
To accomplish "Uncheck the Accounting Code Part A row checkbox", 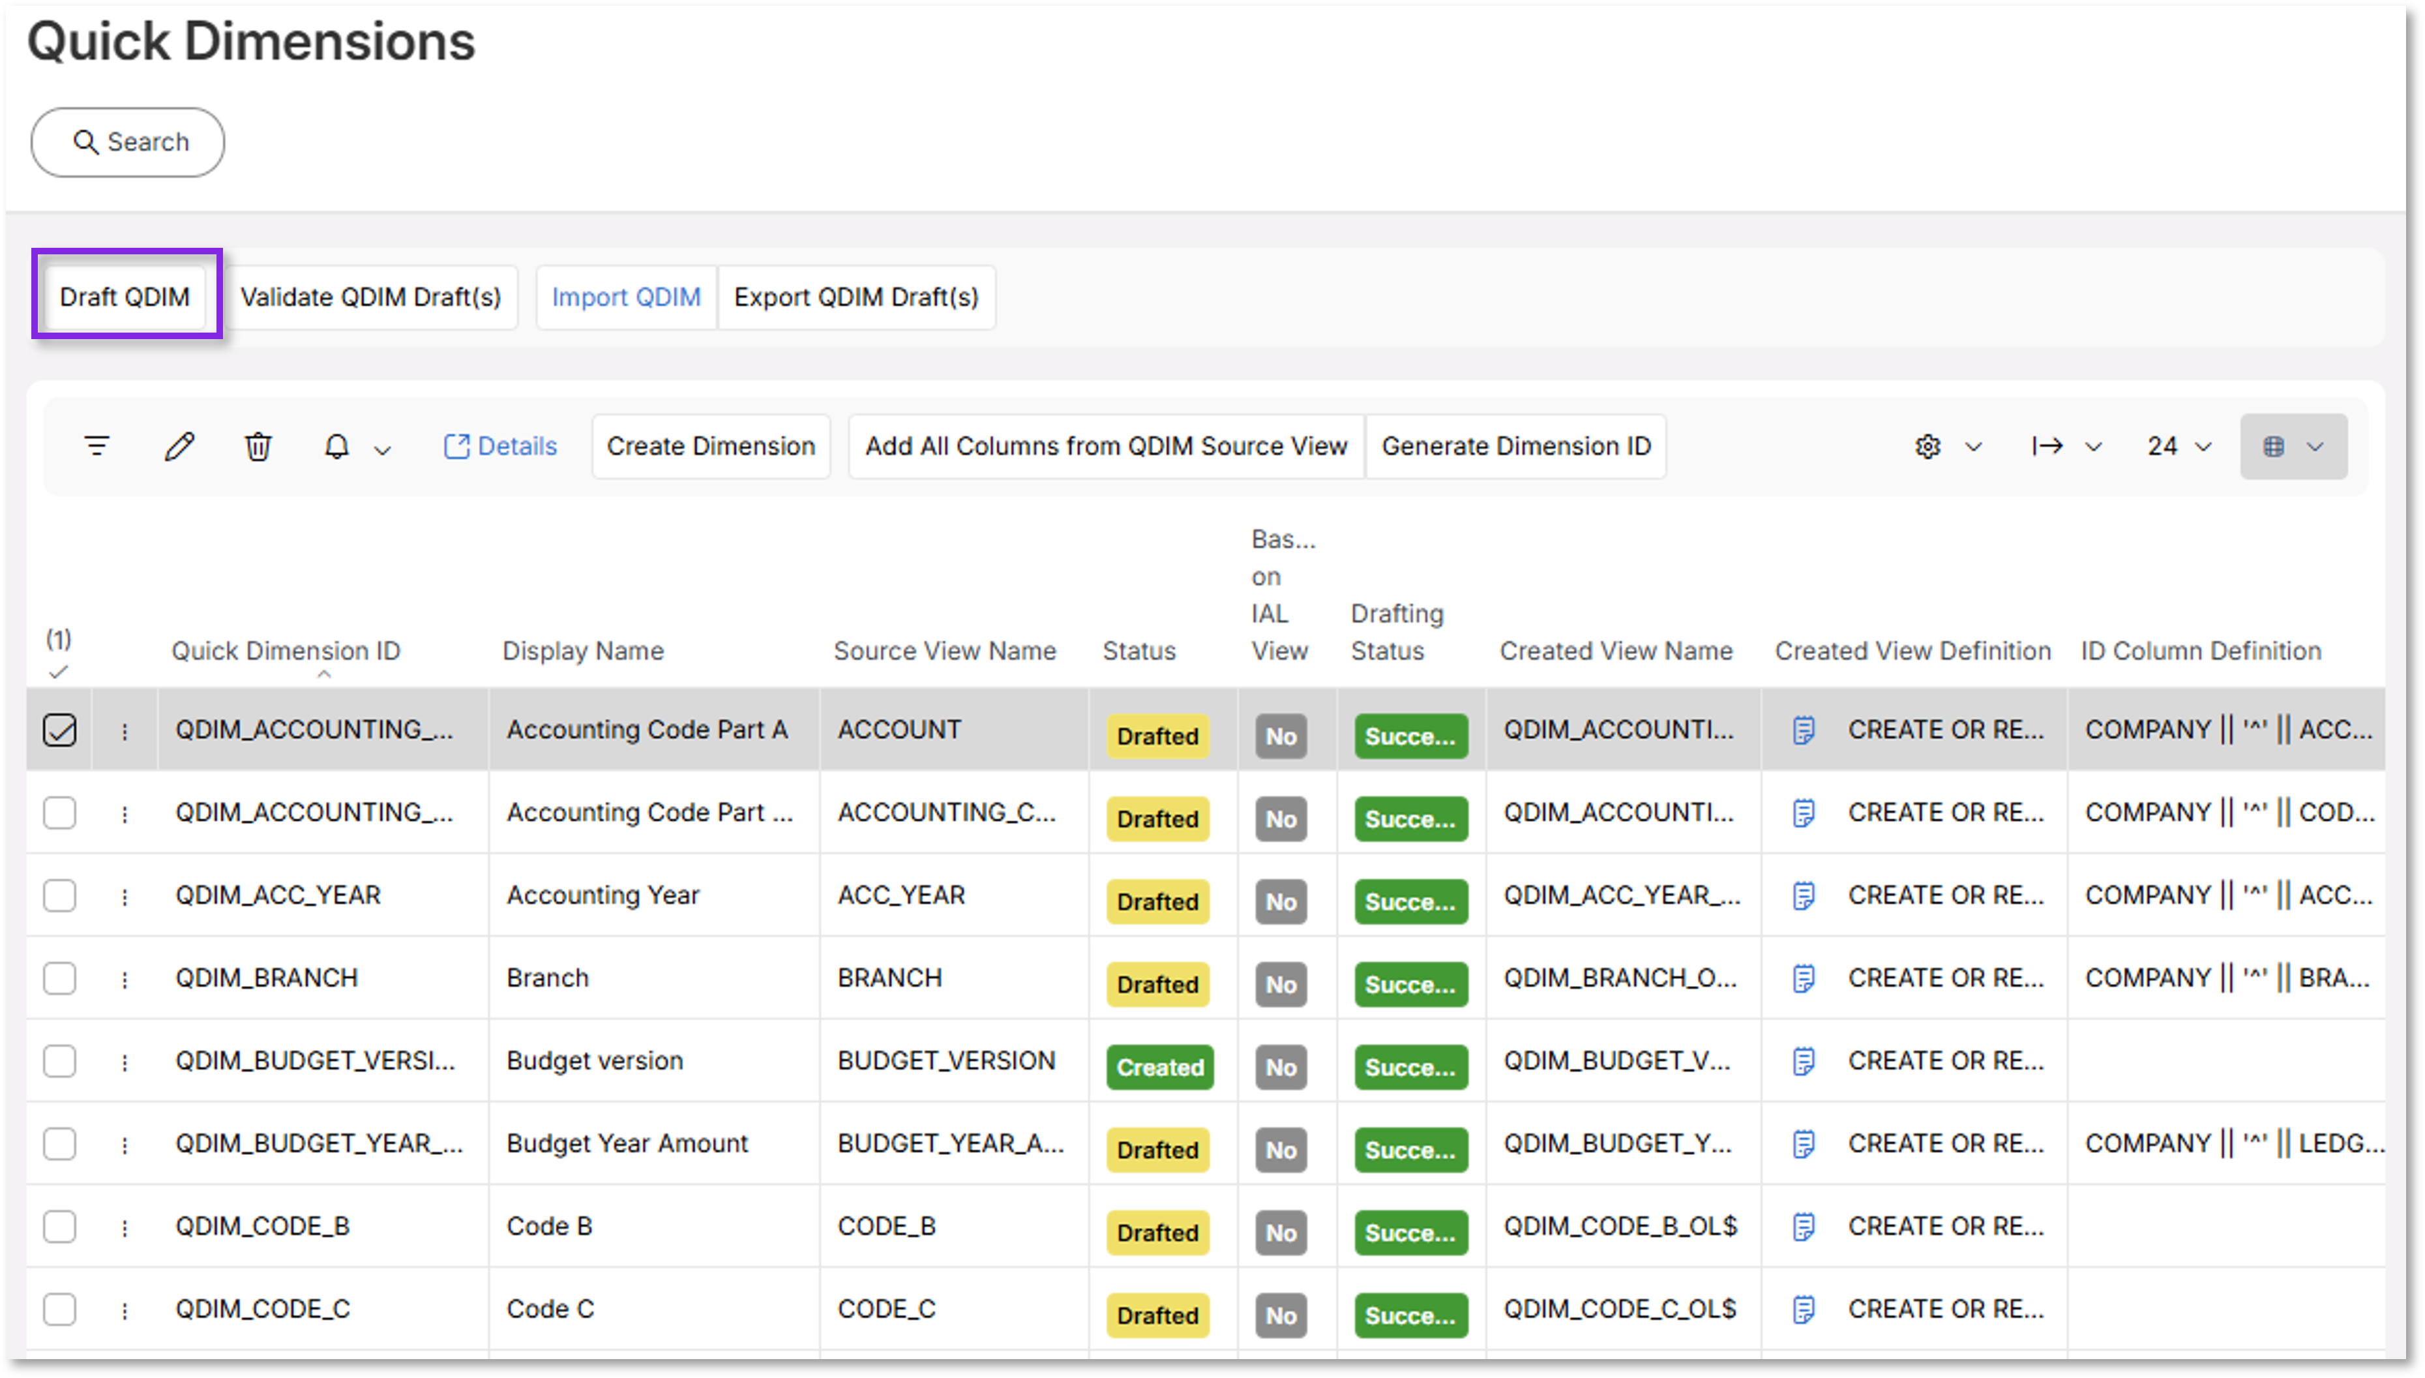I will pyautogui.click(x=59, y=730).
